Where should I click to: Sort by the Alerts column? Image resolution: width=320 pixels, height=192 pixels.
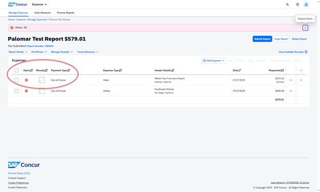pyautogui.click(x=28, y=70)
